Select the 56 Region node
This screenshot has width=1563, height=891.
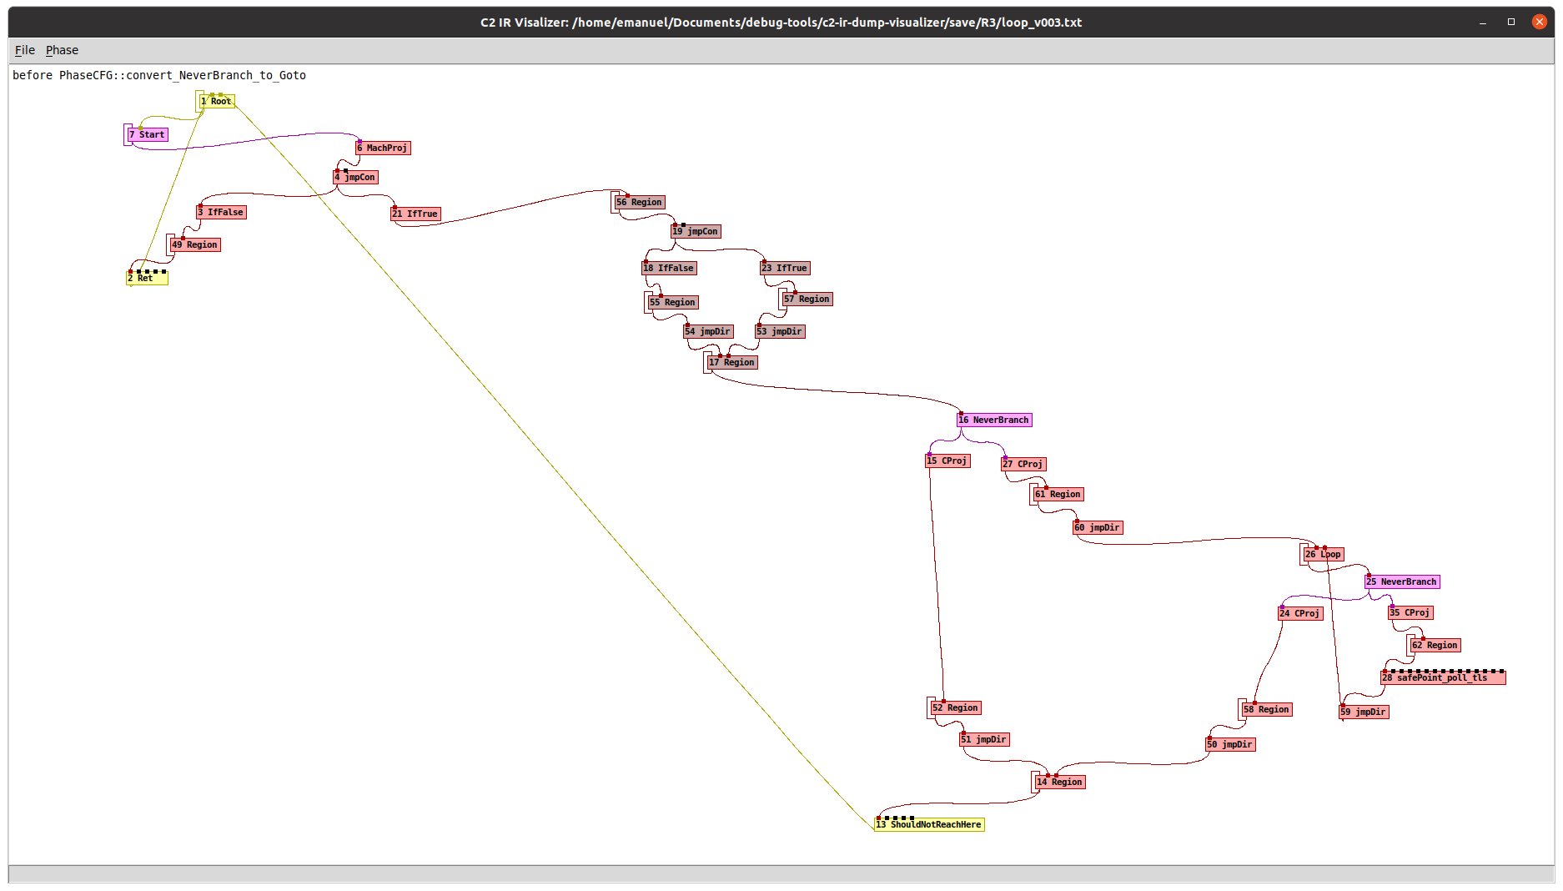[x=640, y=203]
